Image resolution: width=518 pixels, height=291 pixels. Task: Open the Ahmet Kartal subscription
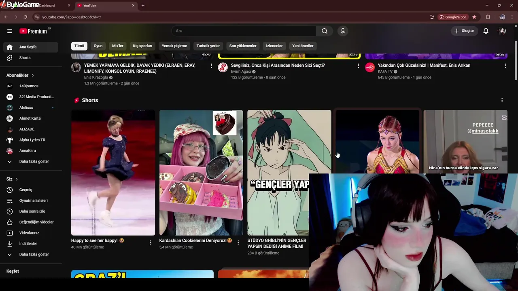pos(31,118)
